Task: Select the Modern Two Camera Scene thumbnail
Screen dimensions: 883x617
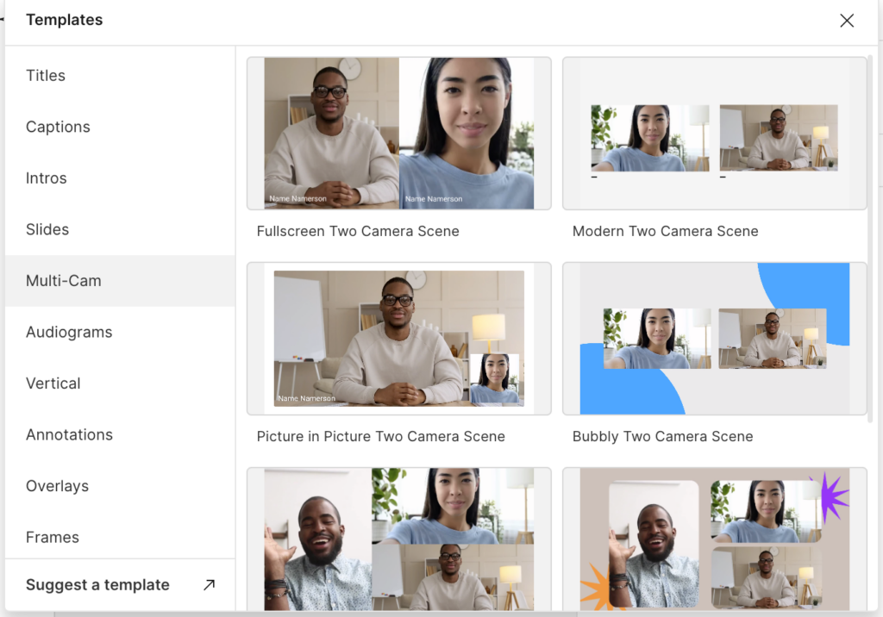Action: (714, 133)
